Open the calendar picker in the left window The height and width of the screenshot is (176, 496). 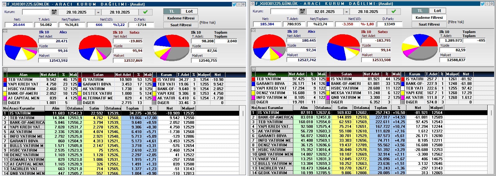pos(54,12)
